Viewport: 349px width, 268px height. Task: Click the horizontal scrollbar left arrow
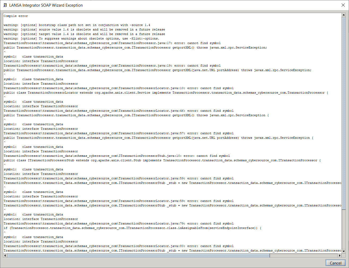5,256
